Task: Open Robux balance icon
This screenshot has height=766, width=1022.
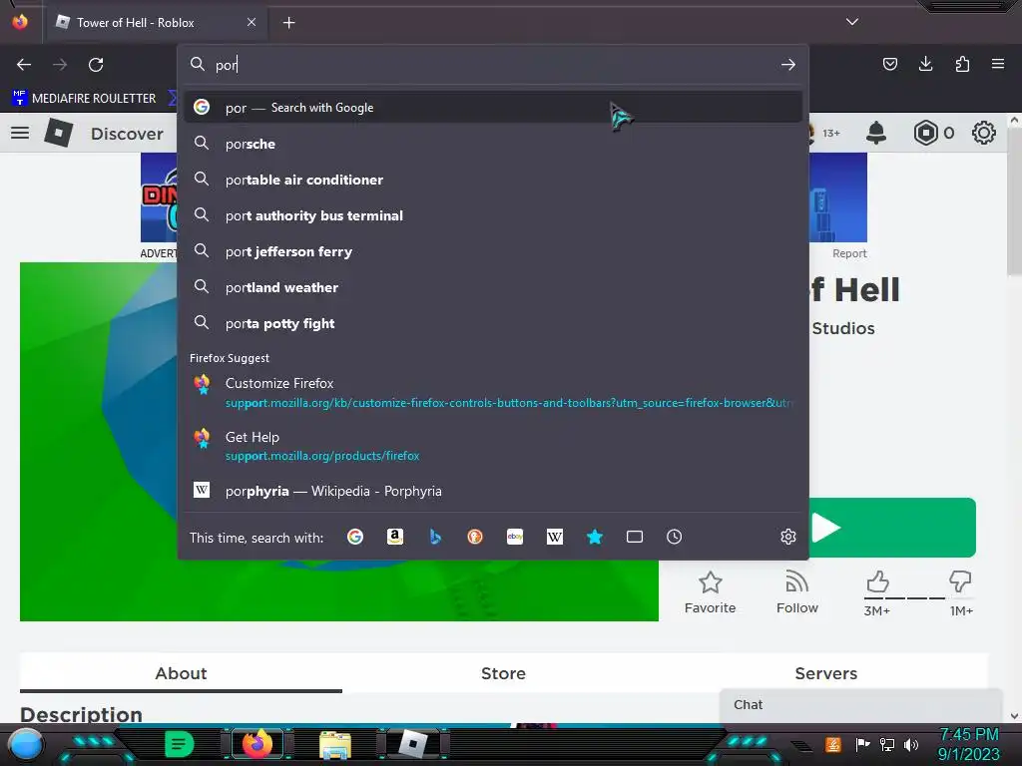Action: point(925,133)
